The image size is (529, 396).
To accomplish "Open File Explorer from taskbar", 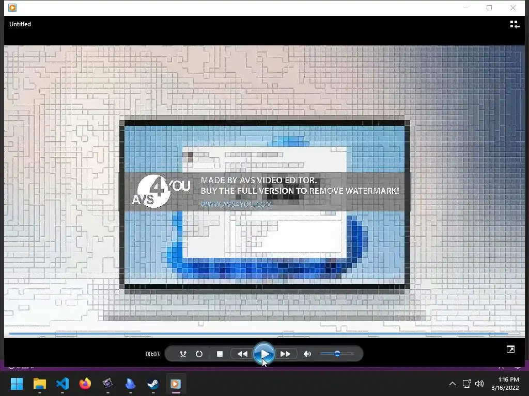I will [39, 384].
